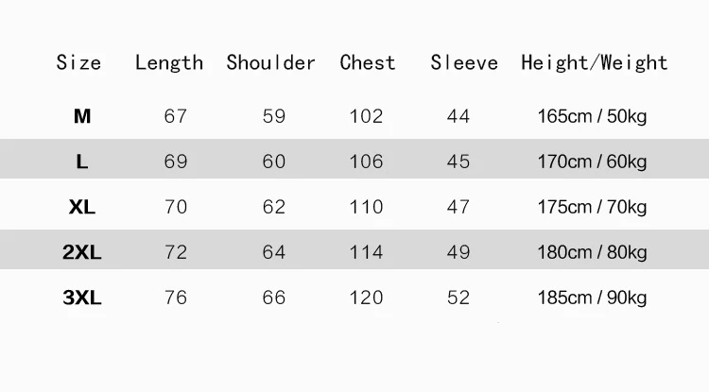Click the 170cm / 60kg cell

(593, 162)
